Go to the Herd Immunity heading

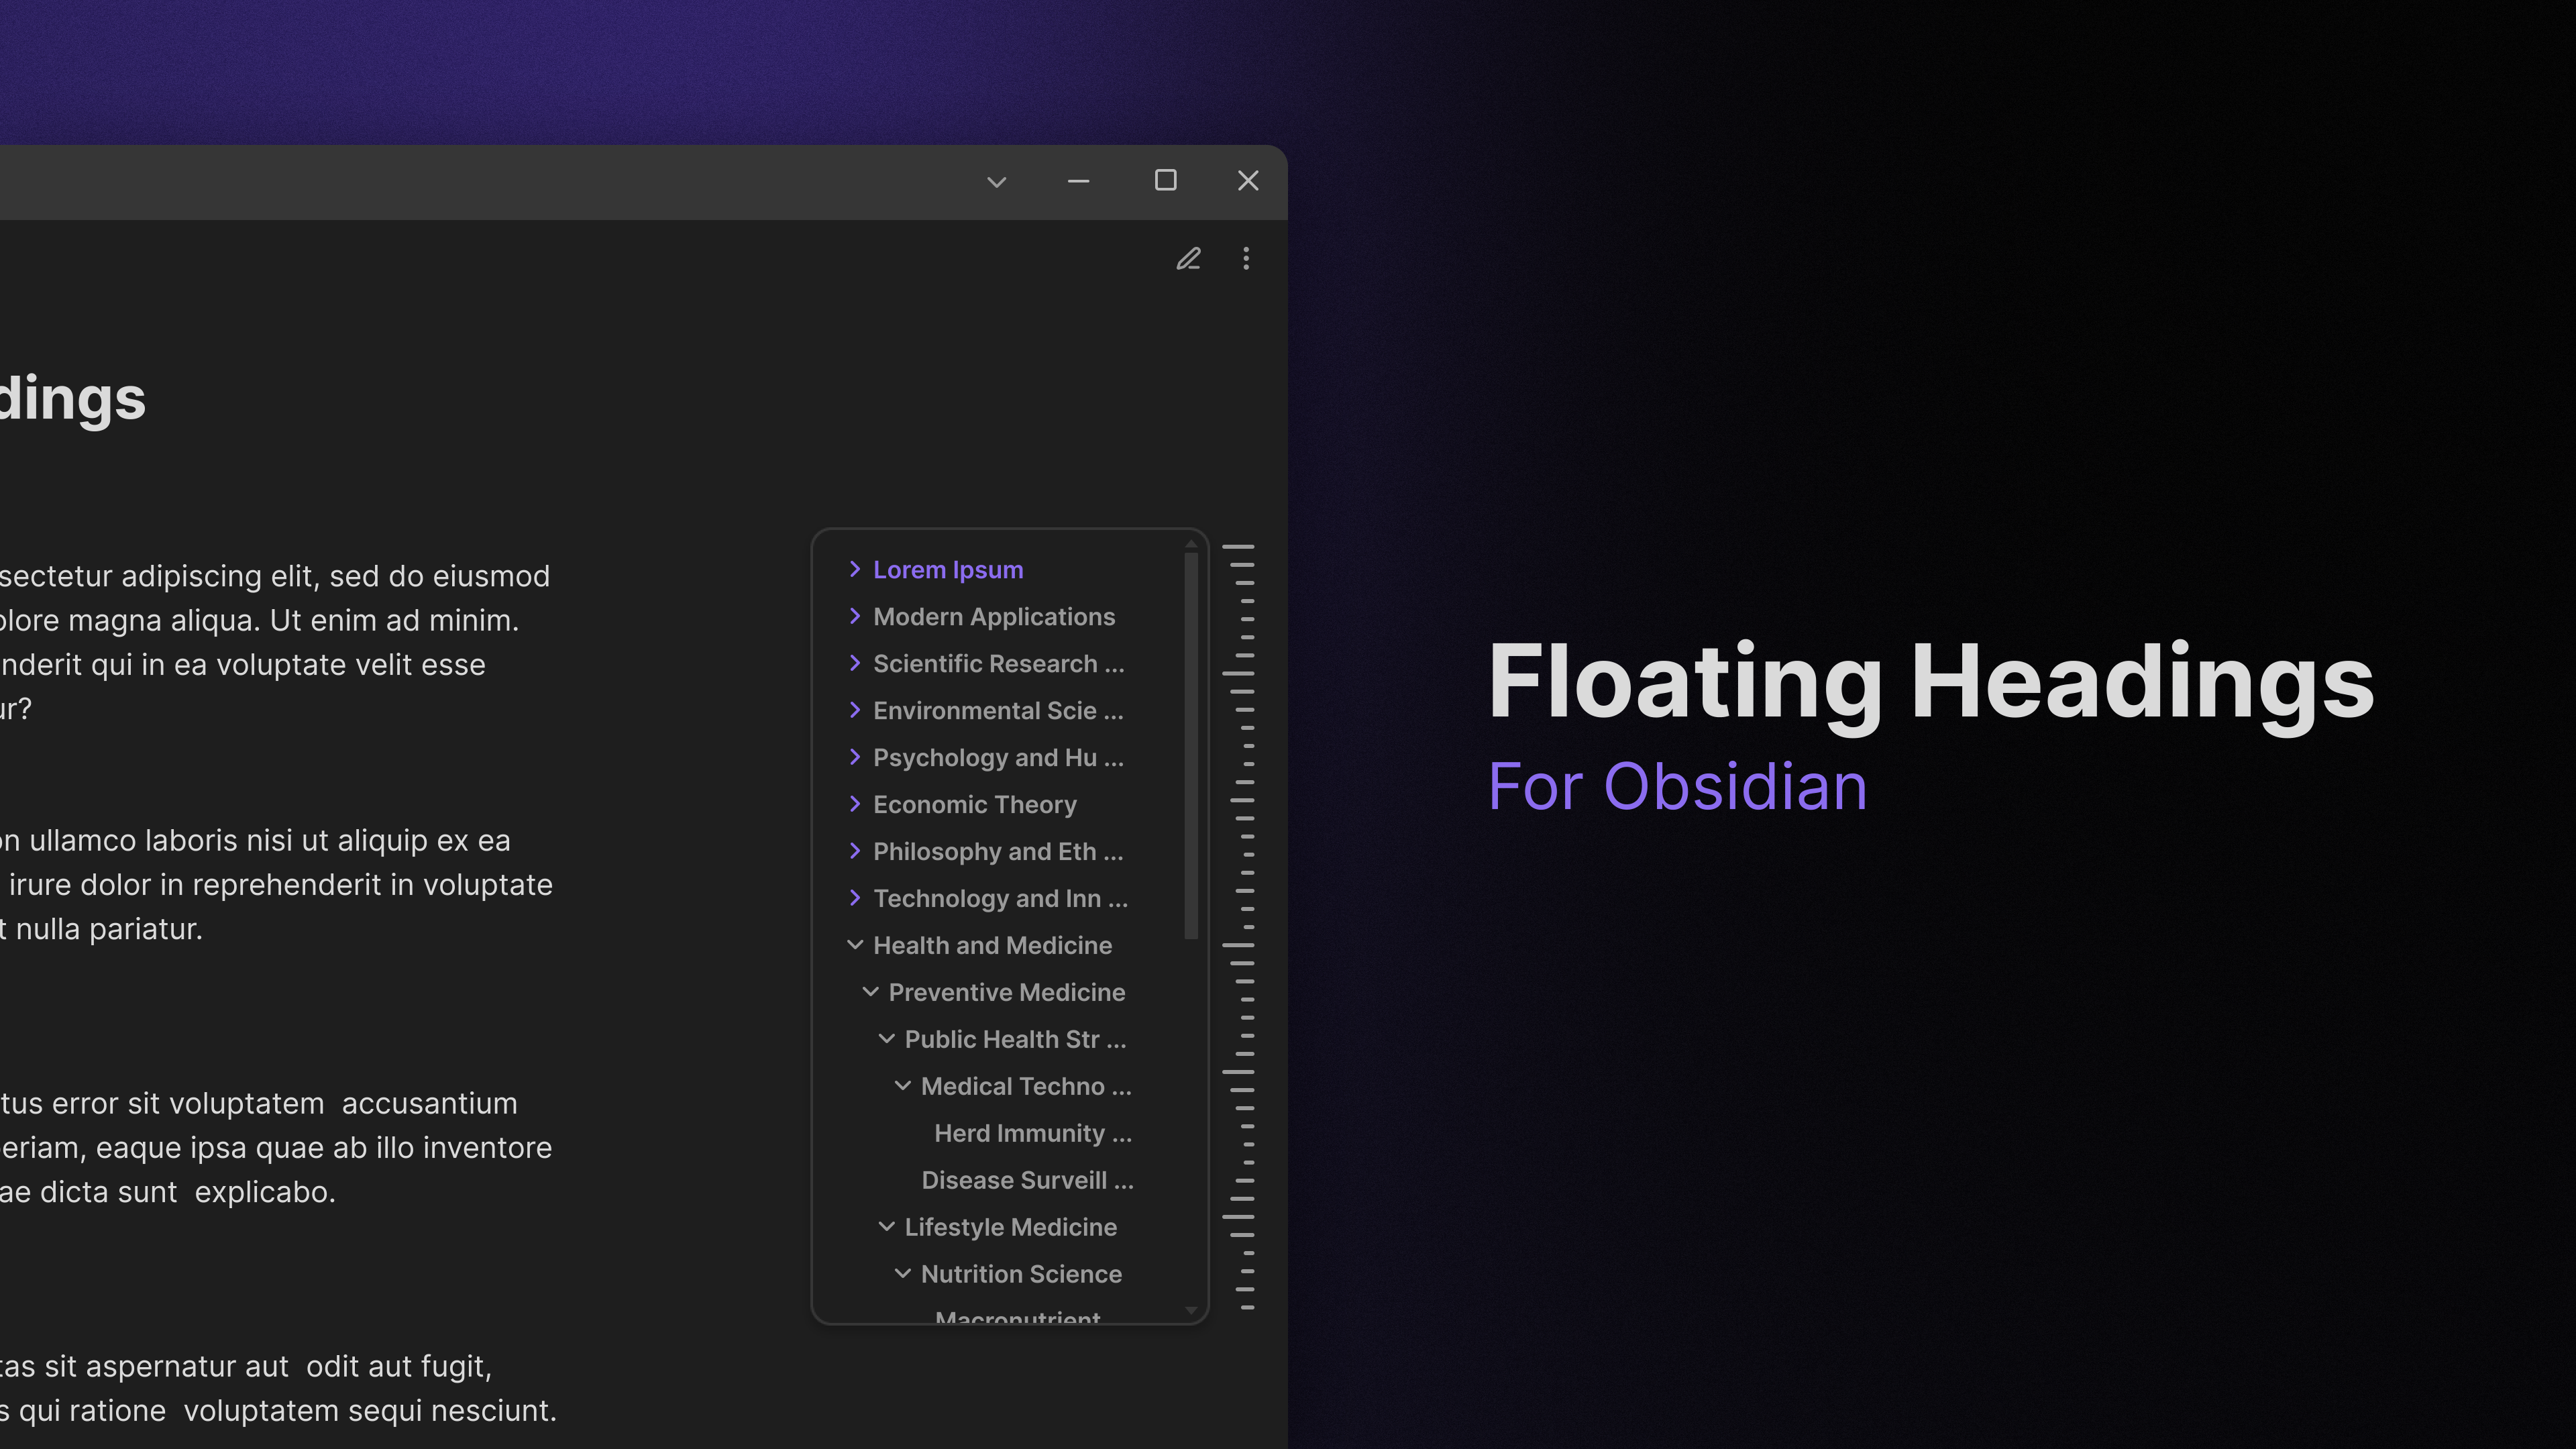click(1032, 1134)
